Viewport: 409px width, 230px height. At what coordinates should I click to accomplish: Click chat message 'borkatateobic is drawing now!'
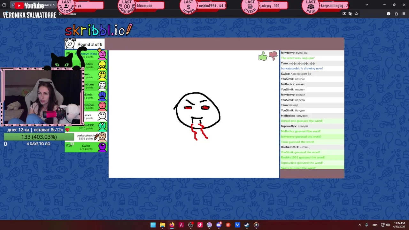(302, 68)
